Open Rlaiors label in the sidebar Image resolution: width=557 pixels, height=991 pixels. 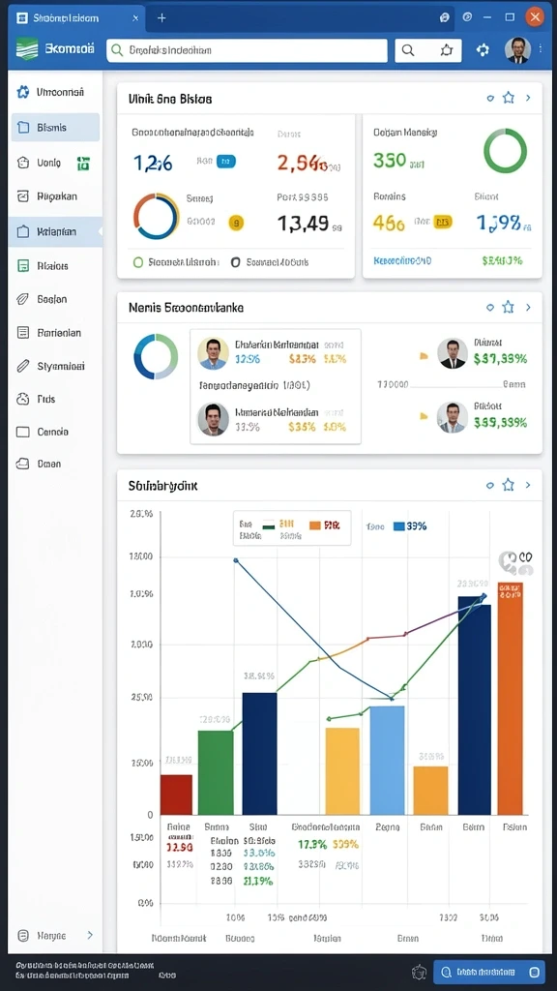coord(52,266)
